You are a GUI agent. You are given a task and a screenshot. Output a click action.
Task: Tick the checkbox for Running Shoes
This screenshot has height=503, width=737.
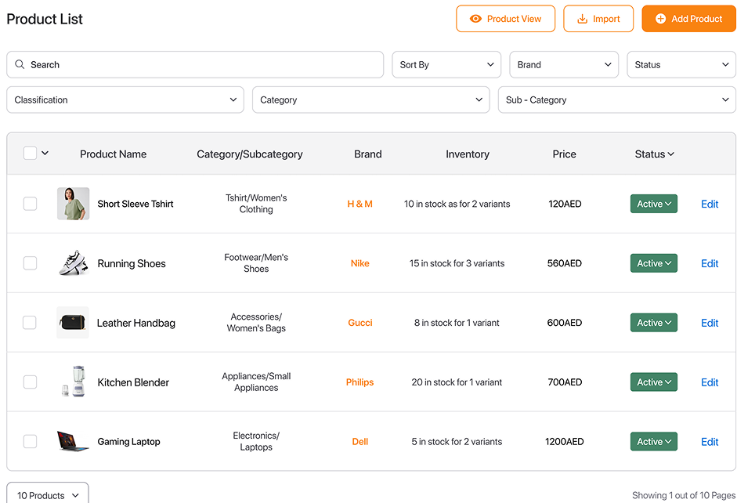coord(30,263)
